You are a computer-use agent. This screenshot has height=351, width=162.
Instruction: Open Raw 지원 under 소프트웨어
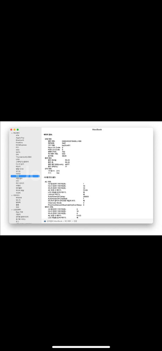[20, 212]
